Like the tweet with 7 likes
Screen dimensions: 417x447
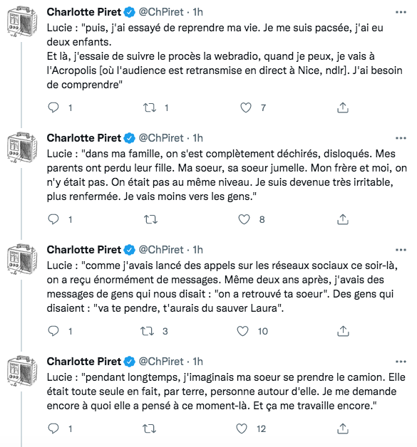245,107
